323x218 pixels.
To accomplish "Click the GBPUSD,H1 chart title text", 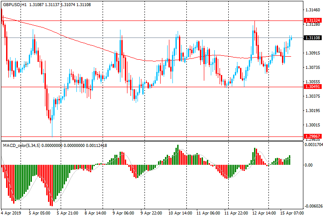I will (17, 4).
